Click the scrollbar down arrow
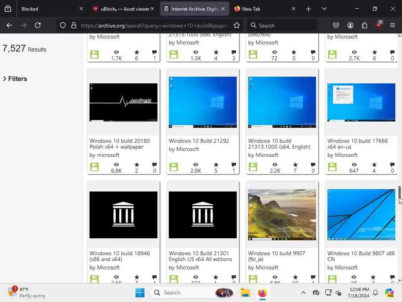Viewport: 402px width, 302px height. click(399, 281)
